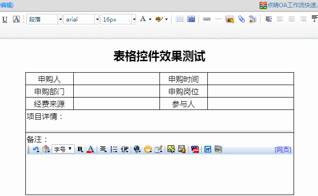Image resolution: width=318 pixels, height=196 pixels.
Task: Click the insert image icon
Action: tap(230, 19)
